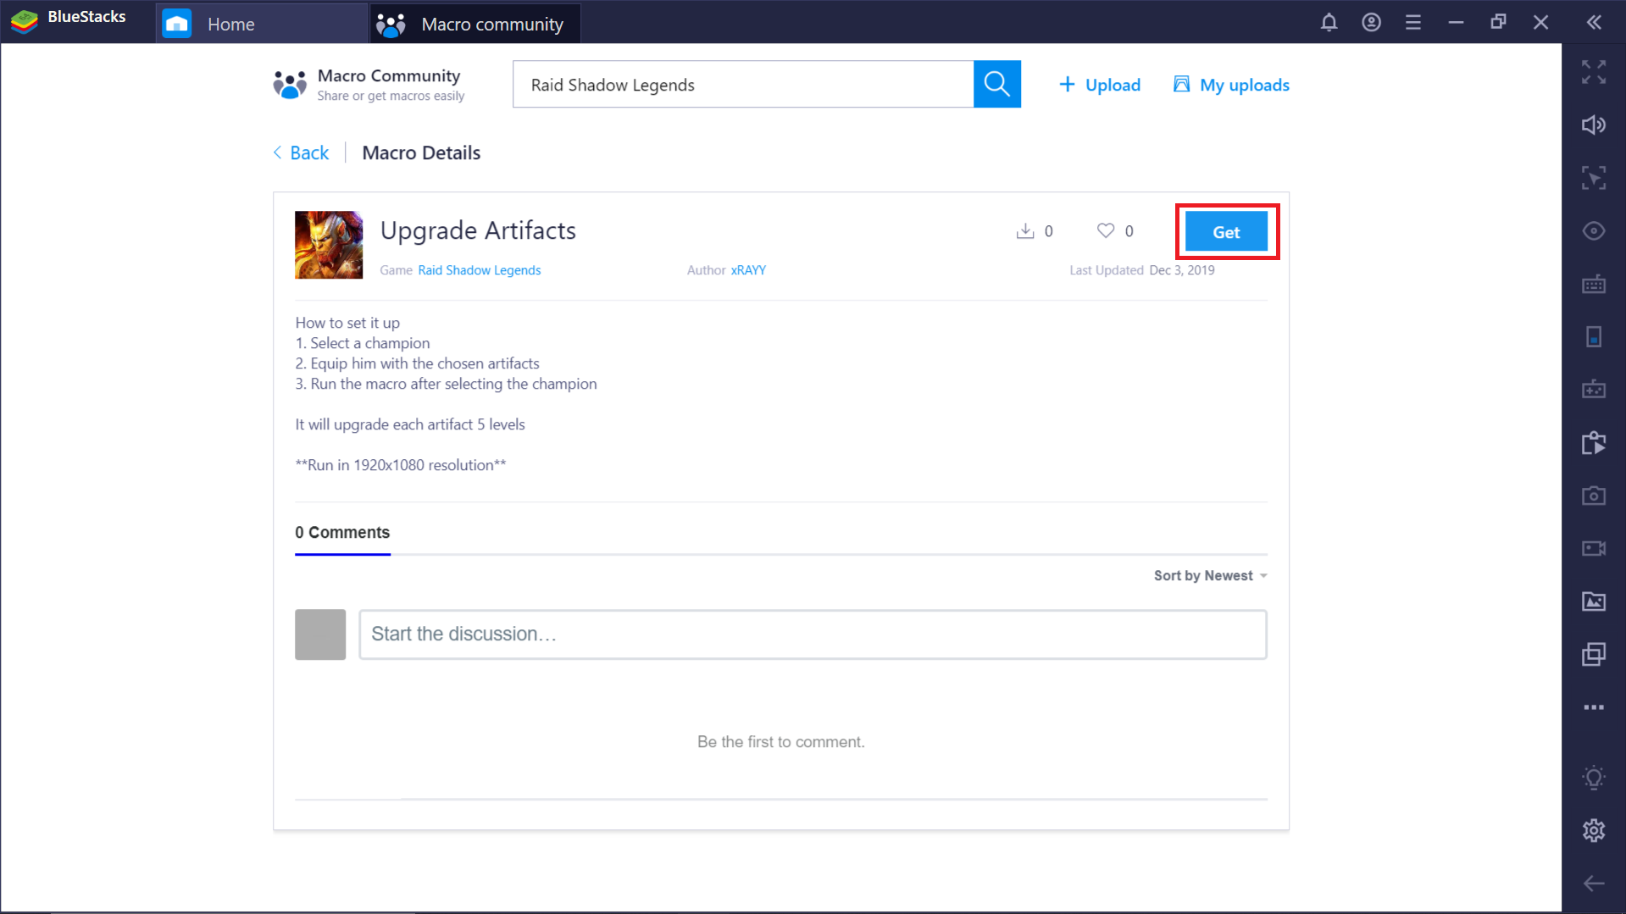The image size is (1626, 914).
Task: Select the Macro community tab
Action: pos(474,24)
